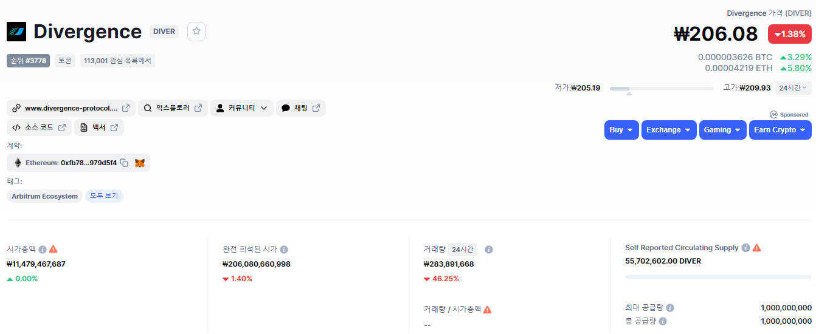Image resolution: width=816 pixels, height=334 pixels.
Task: Add token to MetaMask via fox icon
Action: (140, 163)
